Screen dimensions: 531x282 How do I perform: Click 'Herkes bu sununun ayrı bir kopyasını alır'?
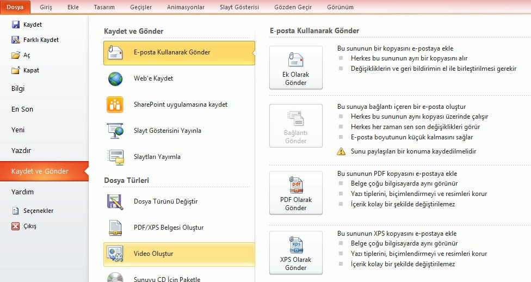(x=409, y=58)
